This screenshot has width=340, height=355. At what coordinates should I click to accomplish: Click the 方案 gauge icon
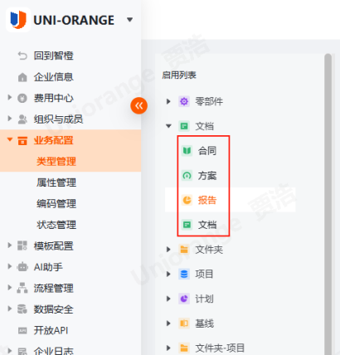187,175
